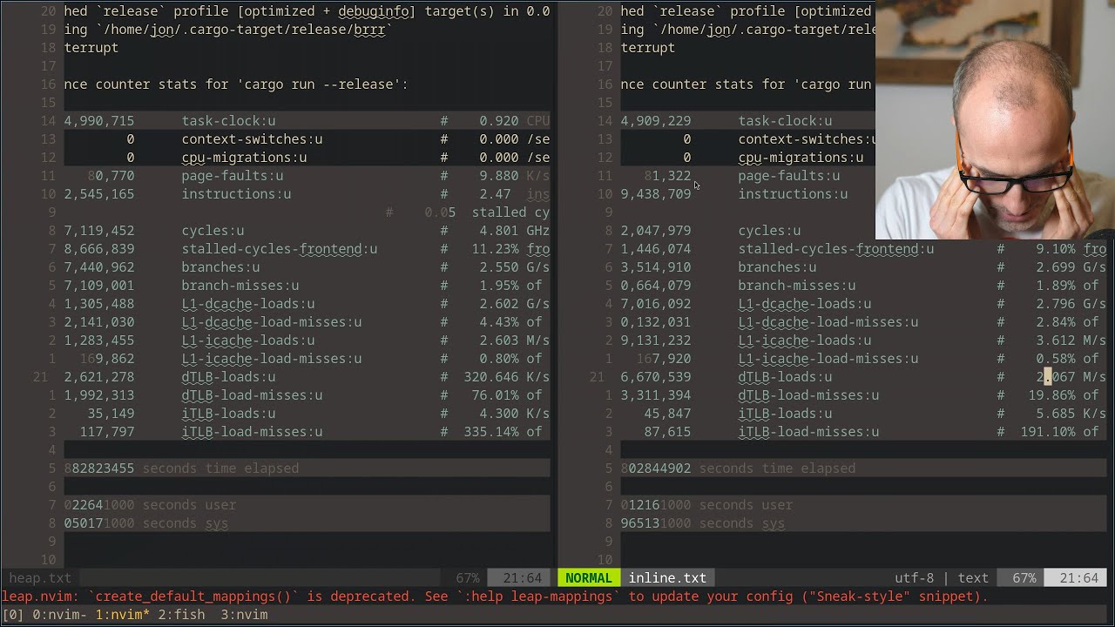
Task: Click the NORMAL mode indicator
Action: [587, 577]
